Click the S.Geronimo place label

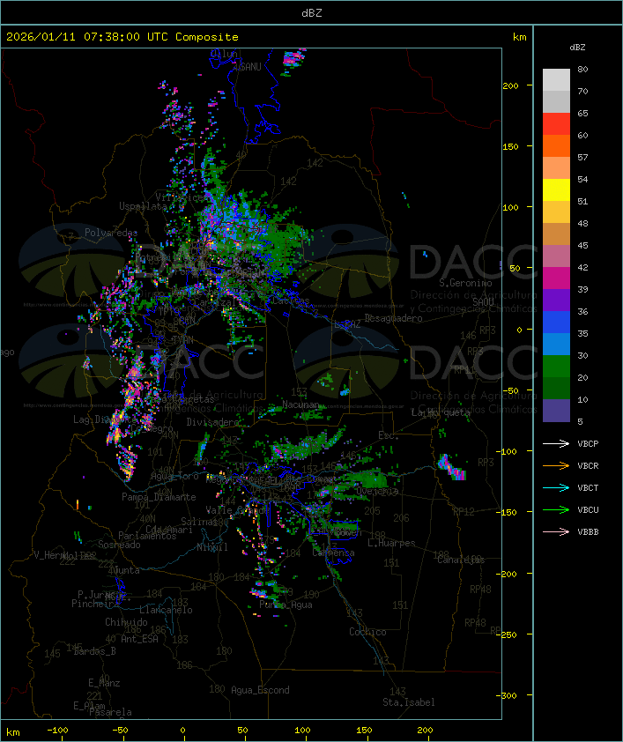(465, 283)
